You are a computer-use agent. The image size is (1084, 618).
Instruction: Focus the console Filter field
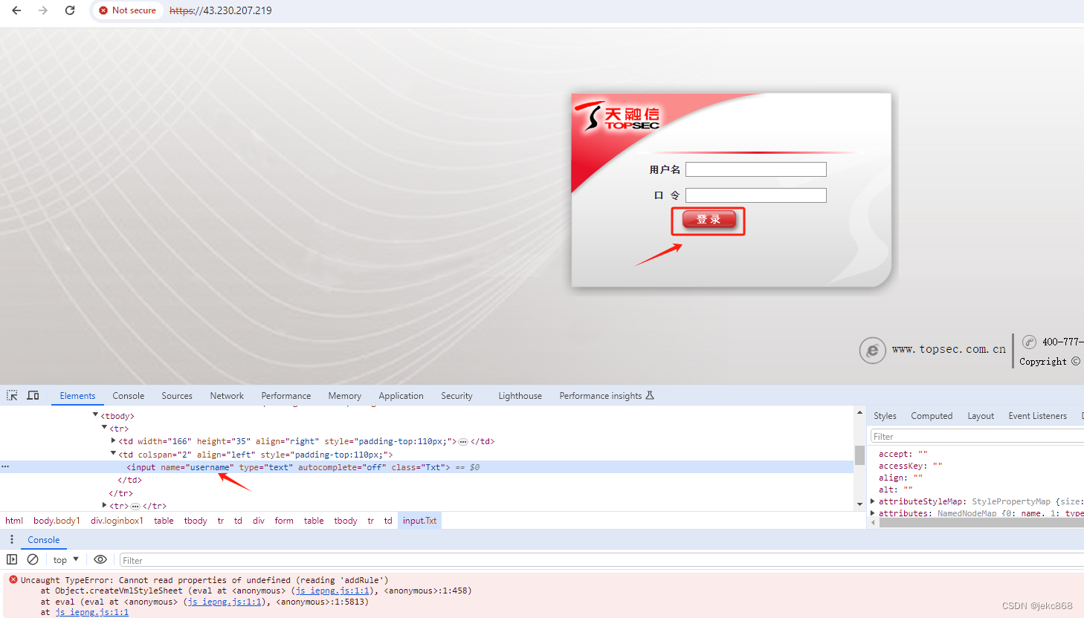point(601,561)
